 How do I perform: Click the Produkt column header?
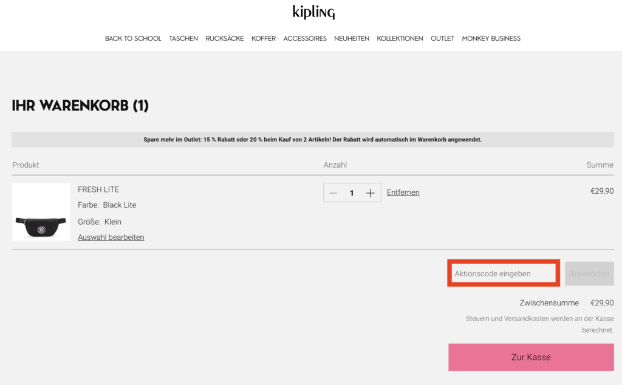(x=26, y=165)
